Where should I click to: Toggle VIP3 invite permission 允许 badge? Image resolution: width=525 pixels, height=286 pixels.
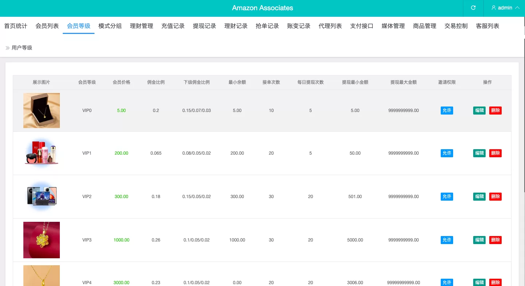(x=447, y=240)
